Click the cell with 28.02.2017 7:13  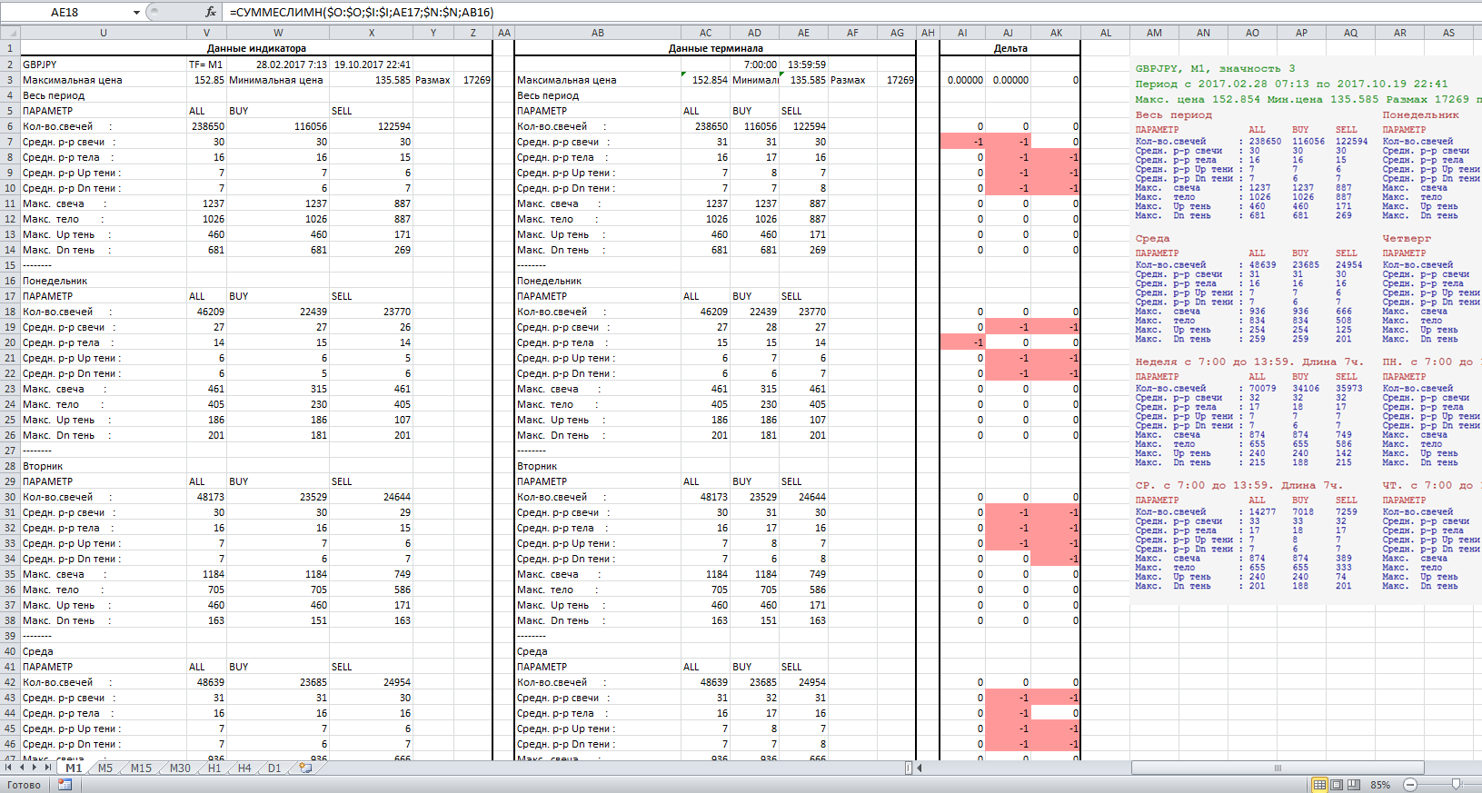coord(278,64)
